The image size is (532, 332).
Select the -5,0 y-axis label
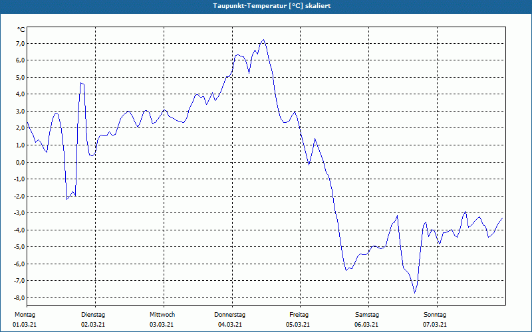19,247
